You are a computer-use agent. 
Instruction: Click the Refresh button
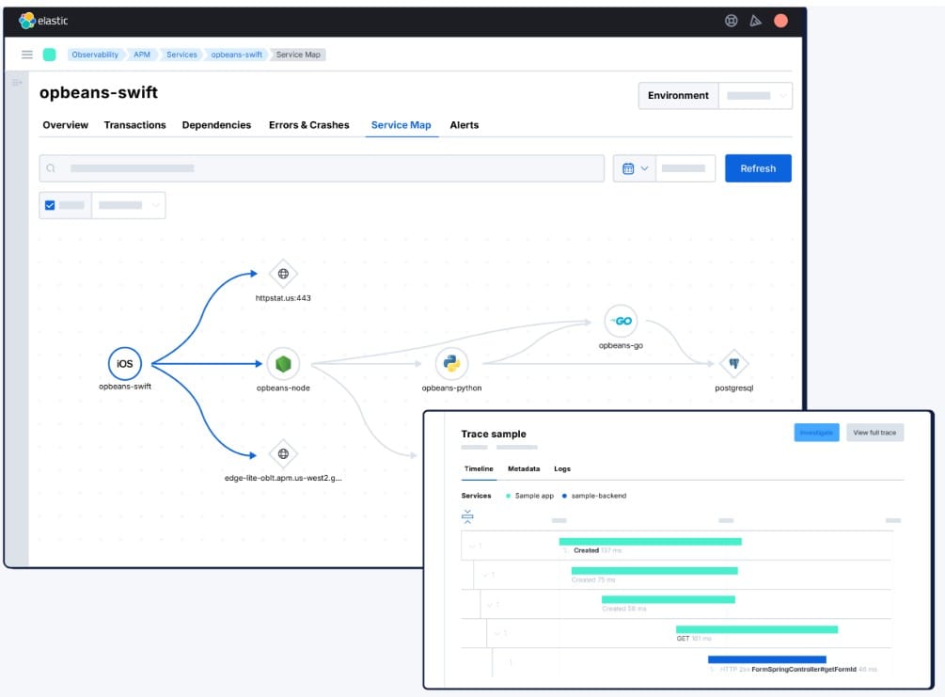click(758, 167)
